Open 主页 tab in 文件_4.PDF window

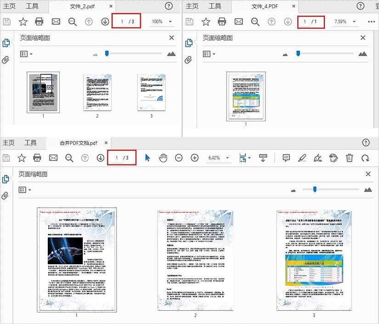click(192, 6)
